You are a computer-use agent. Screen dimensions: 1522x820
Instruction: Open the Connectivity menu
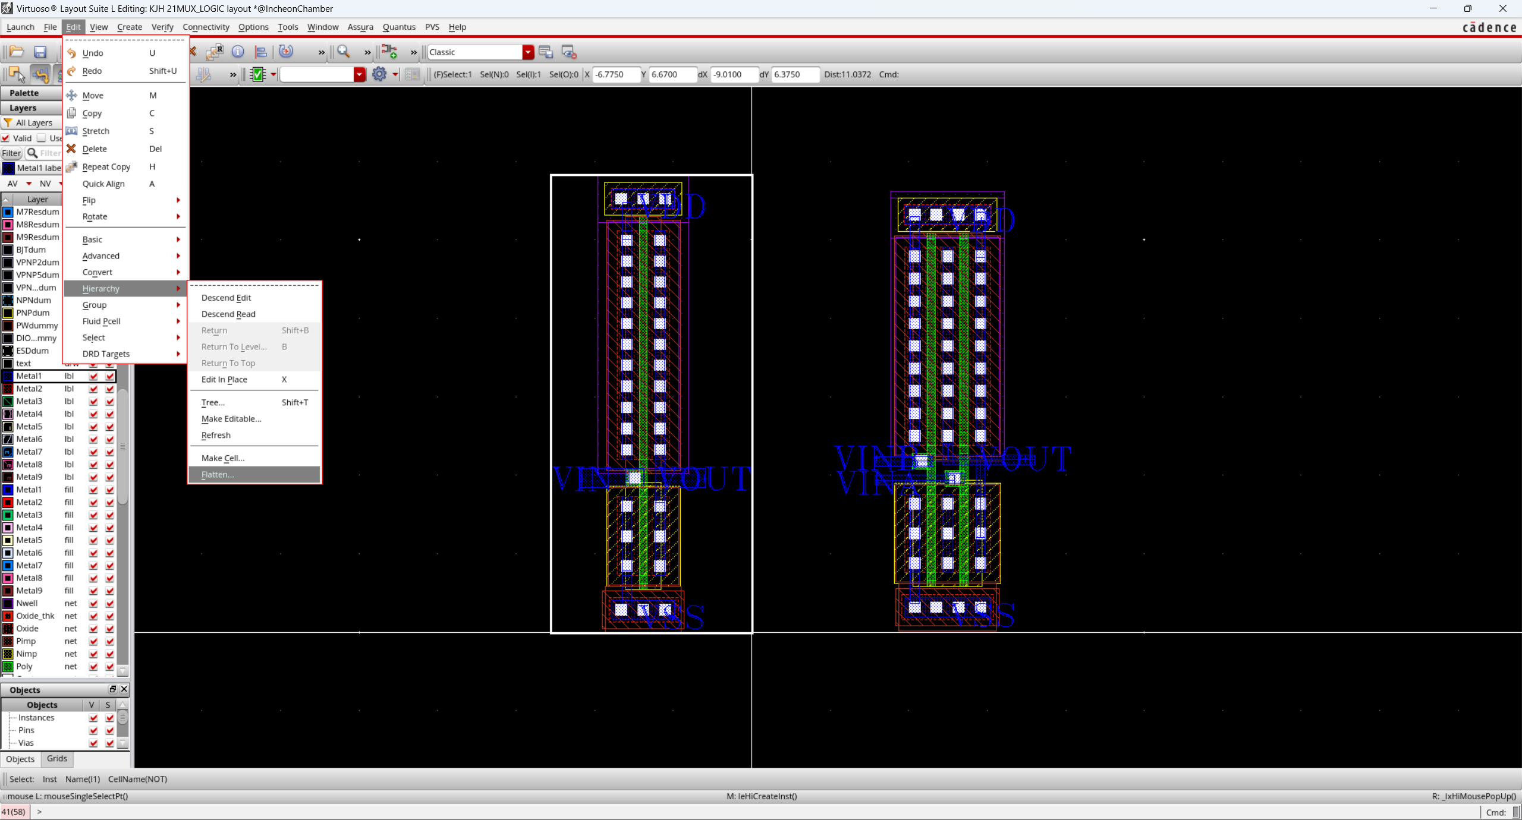coord(206,27)
